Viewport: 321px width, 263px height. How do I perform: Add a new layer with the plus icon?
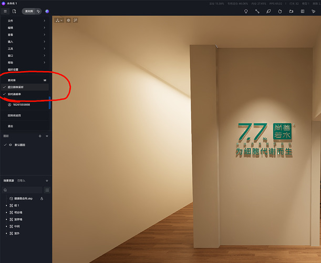point(40,136)
